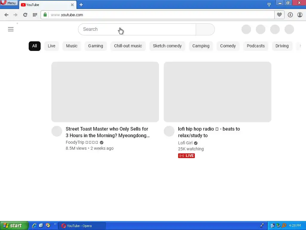Screen dimensions: 306x230
Task: Click the FoodyTrip channel avatar
Action: [x=57, y=131]
